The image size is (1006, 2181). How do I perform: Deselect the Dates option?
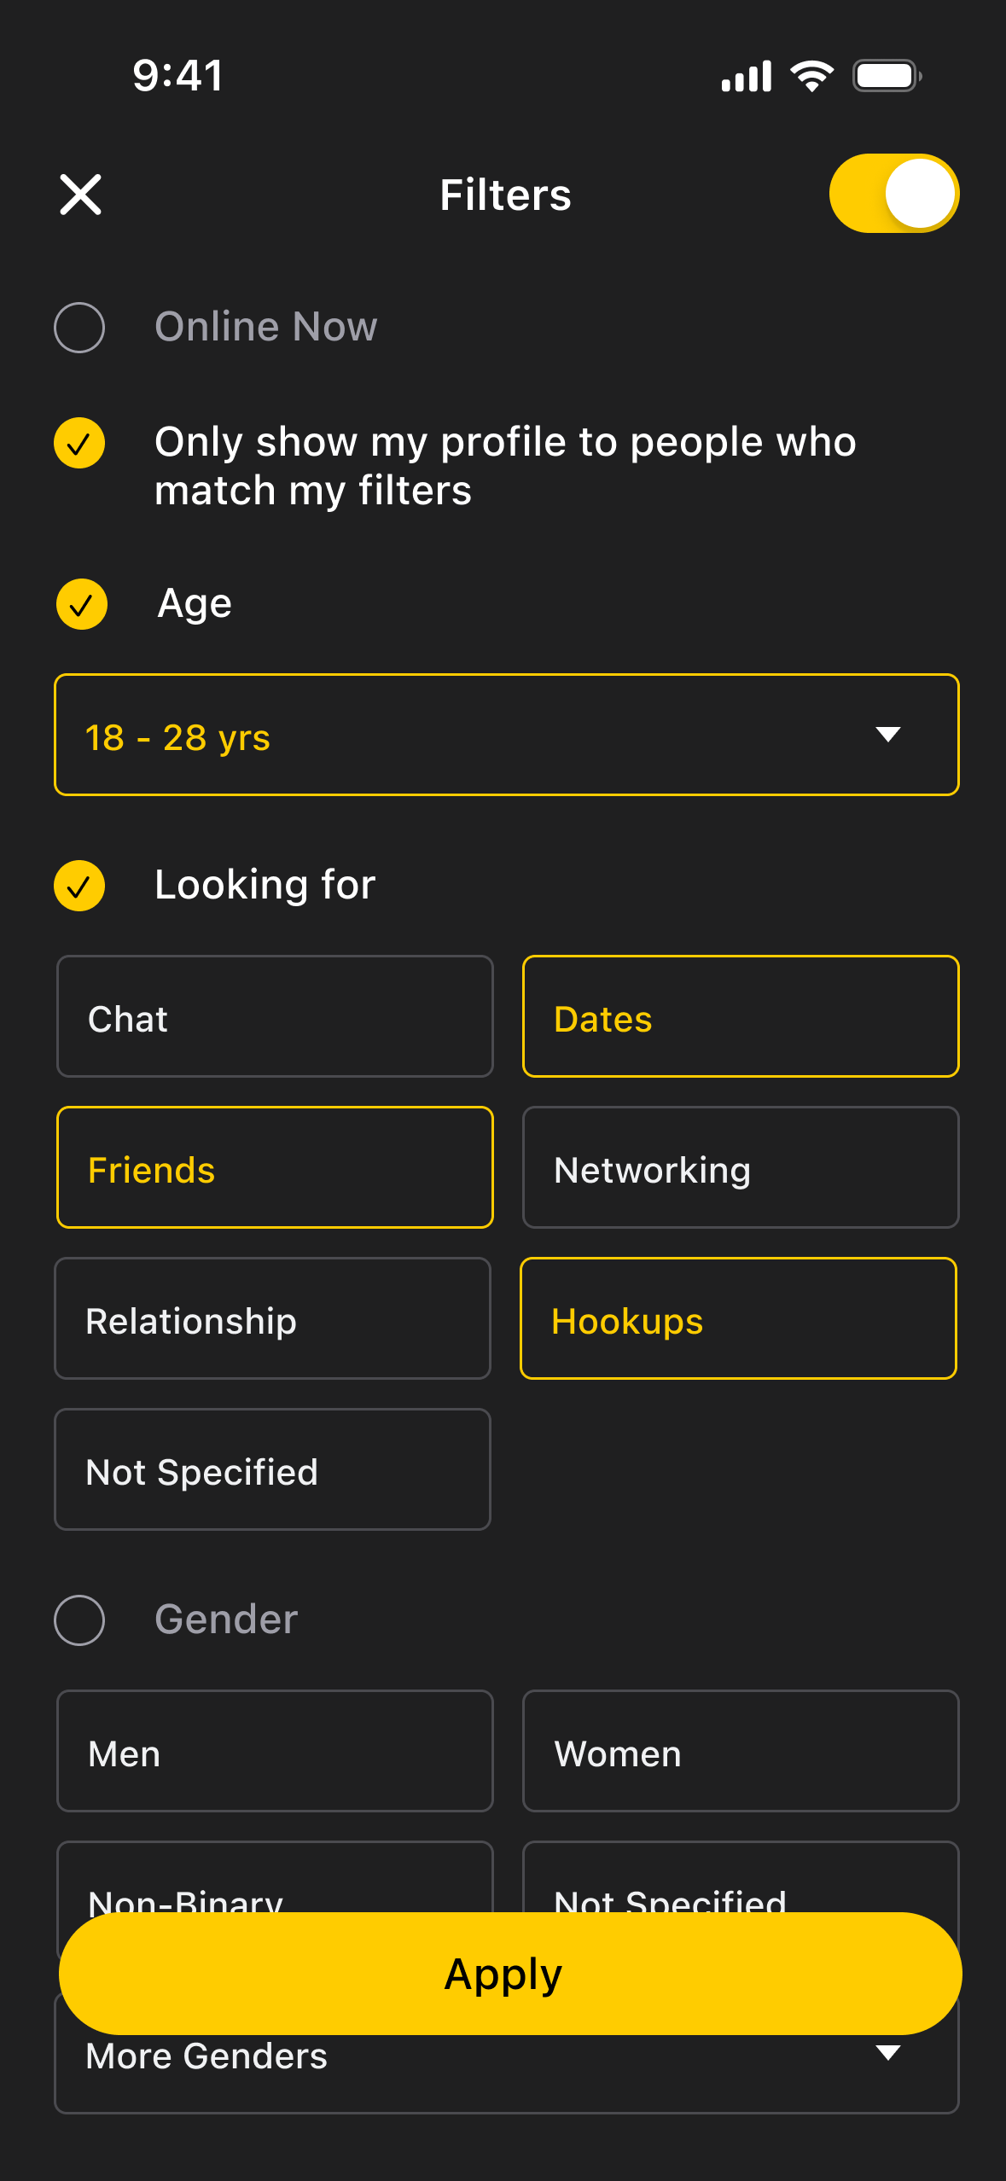(x=740, y=1017)
